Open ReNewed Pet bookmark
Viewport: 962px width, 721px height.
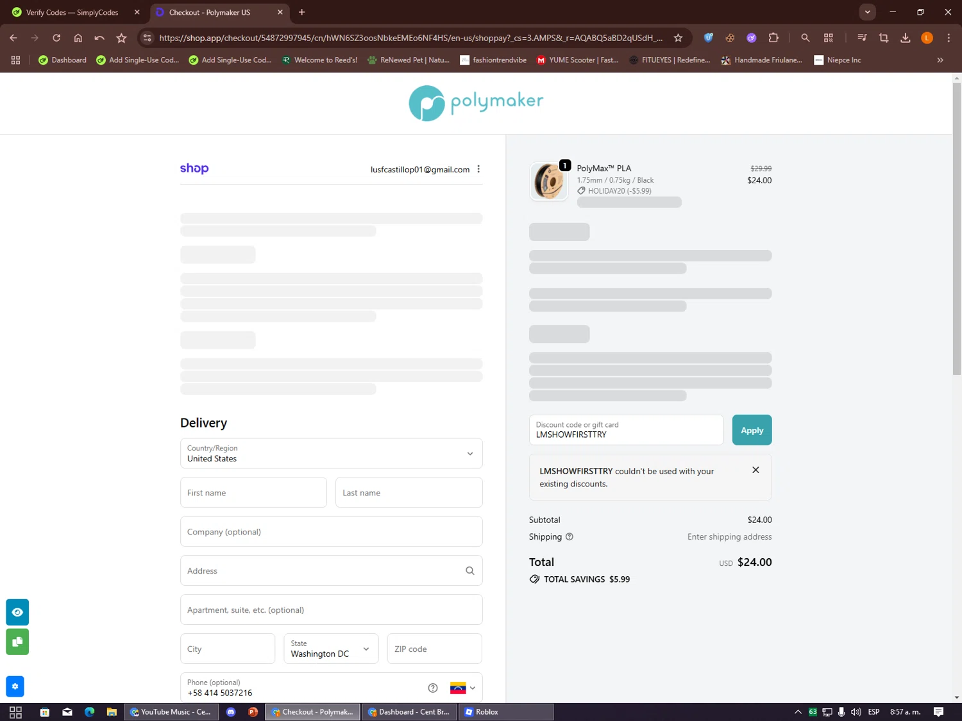408,60
